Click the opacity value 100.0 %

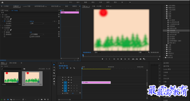click(32, 21)
